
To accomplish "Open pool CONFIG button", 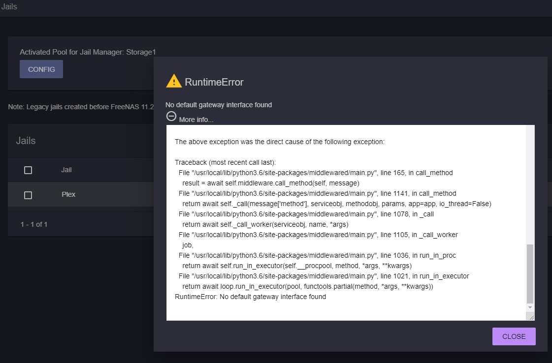I will tap(41, 69).
